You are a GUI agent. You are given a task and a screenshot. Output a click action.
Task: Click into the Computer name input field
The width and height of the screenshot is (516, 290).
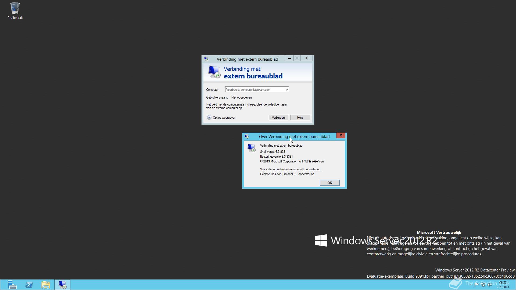point(257,90)
